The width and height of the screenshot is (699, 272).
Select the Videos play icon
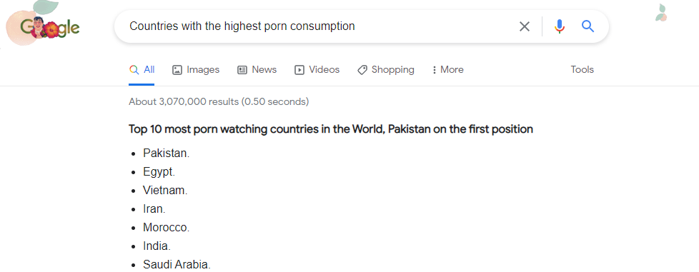pos(299,70)
